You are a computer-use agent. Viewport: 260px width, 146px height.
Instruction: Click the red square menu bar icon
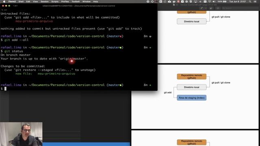pos(178,2)
